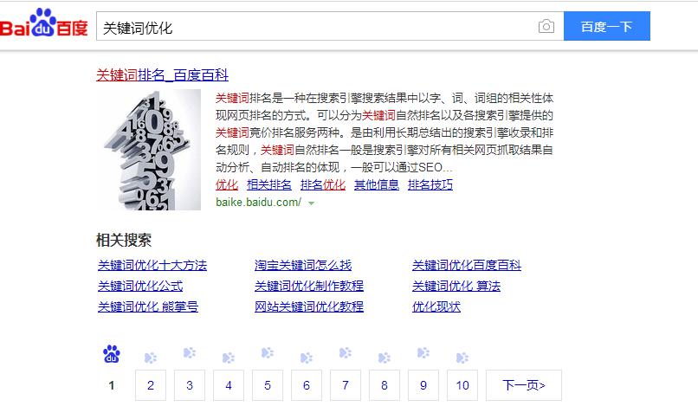Click the paw icon above page 5
Image resolution: width=698 pixels, height=419 pixels.
click(x=268, y=353)
